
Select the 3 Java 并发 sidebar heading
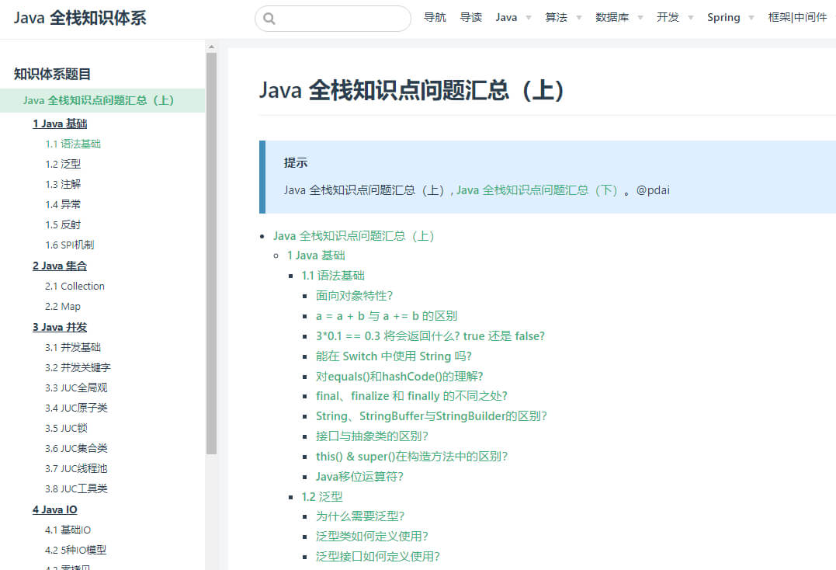60,327
